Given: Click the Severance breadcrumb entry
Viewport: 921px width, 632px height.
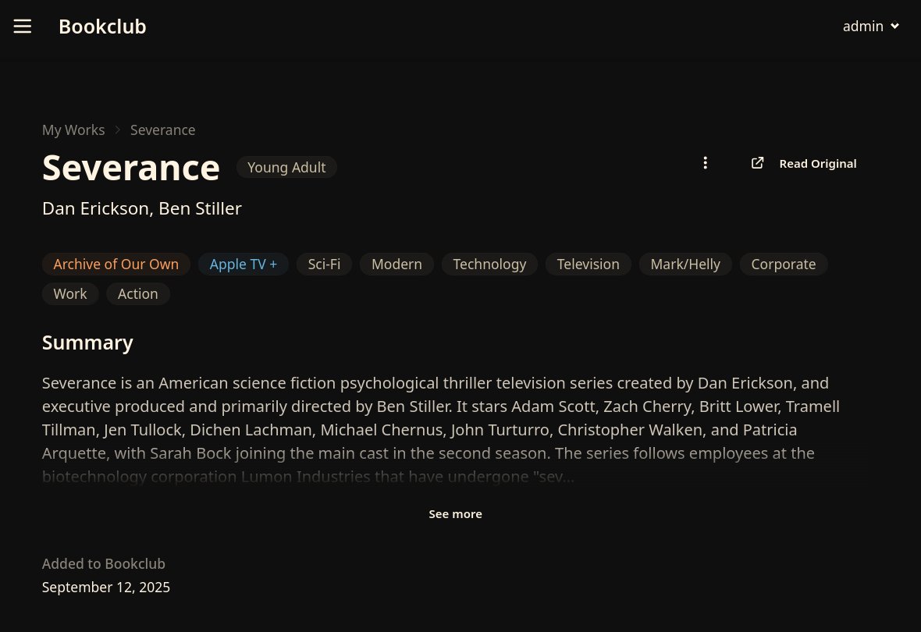Looking at the screenshot, I should 162,130.
